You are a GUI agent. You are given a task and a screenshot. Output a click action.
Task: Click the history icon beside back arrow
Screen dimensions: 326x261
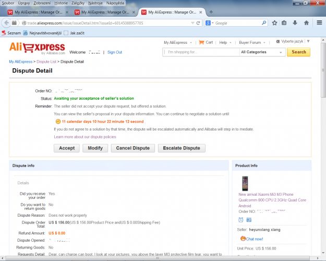point(14,23)
